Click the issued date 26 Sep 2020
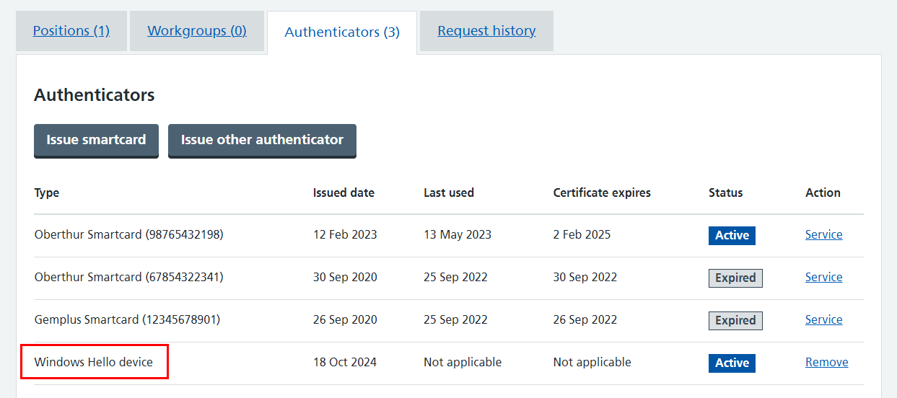Viewport: 897px width, 398px height. click(345, 320)
